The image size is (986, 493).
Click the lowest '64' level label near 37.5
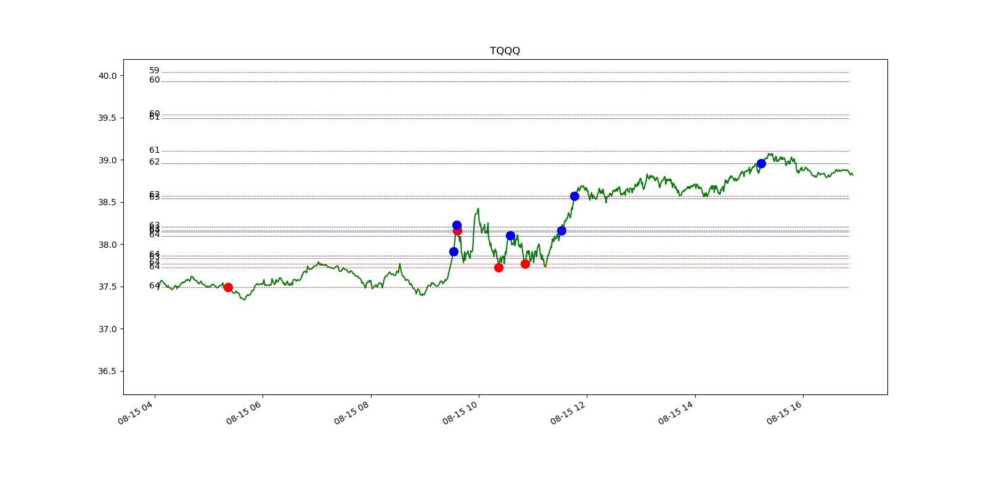click(x=154, y=286)
